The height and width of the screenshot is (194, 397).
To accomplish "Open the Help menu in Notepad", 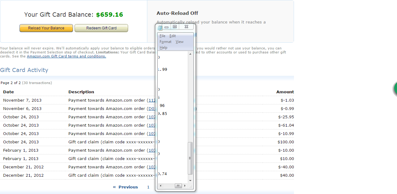I will (x=163, y=48).
